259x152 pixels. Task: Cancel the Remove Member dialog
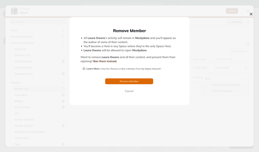(129, 91)
